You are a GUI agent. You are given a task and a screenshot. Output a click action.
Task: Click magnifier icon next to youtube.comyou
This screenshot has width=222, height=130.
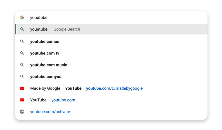(x=22, y=77)
